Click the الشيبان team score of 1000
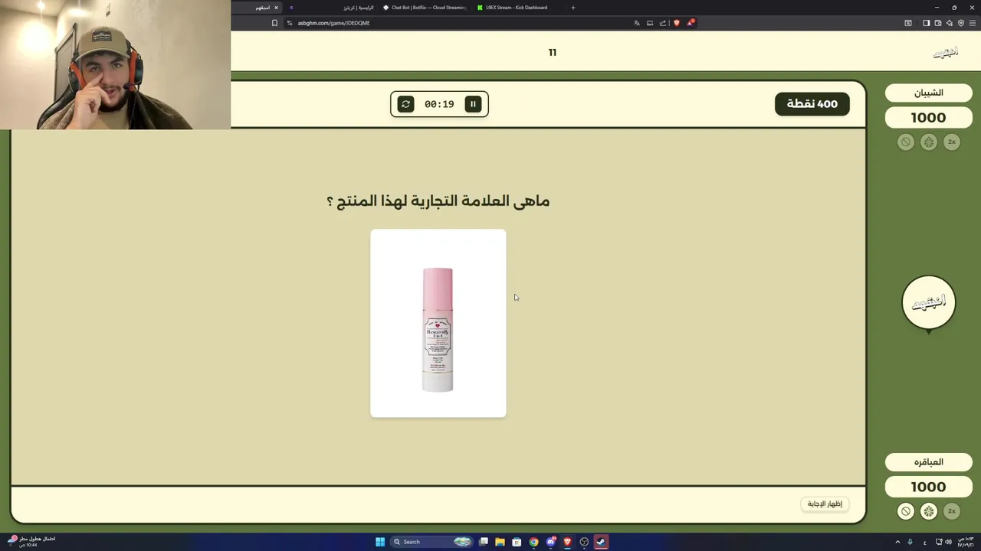 928,118
